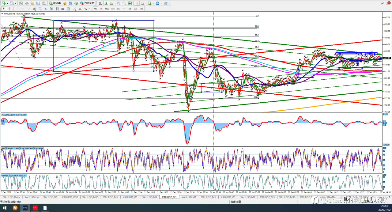Select the Crosshair tool

coord(9,9)
